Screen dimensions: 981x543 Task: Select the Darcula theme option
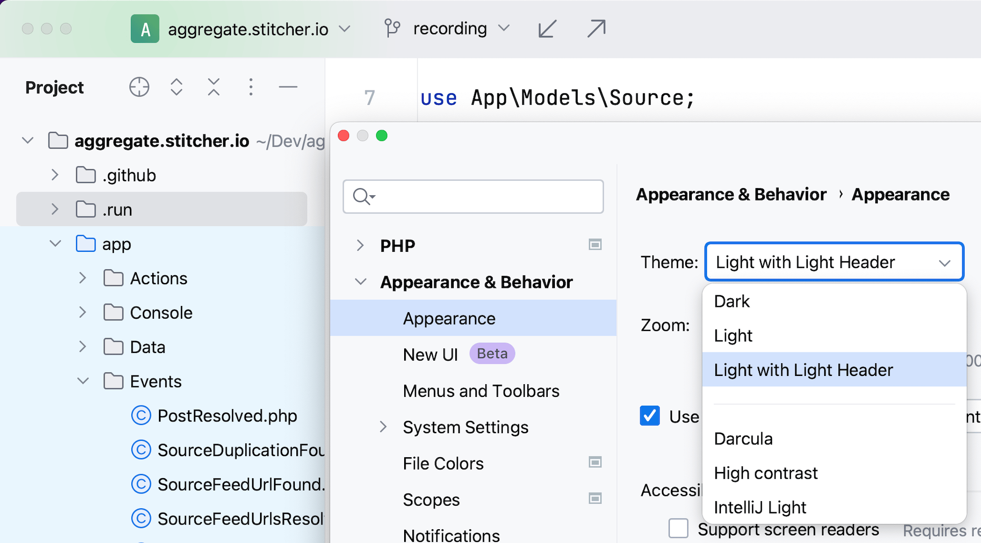(743, 439)
